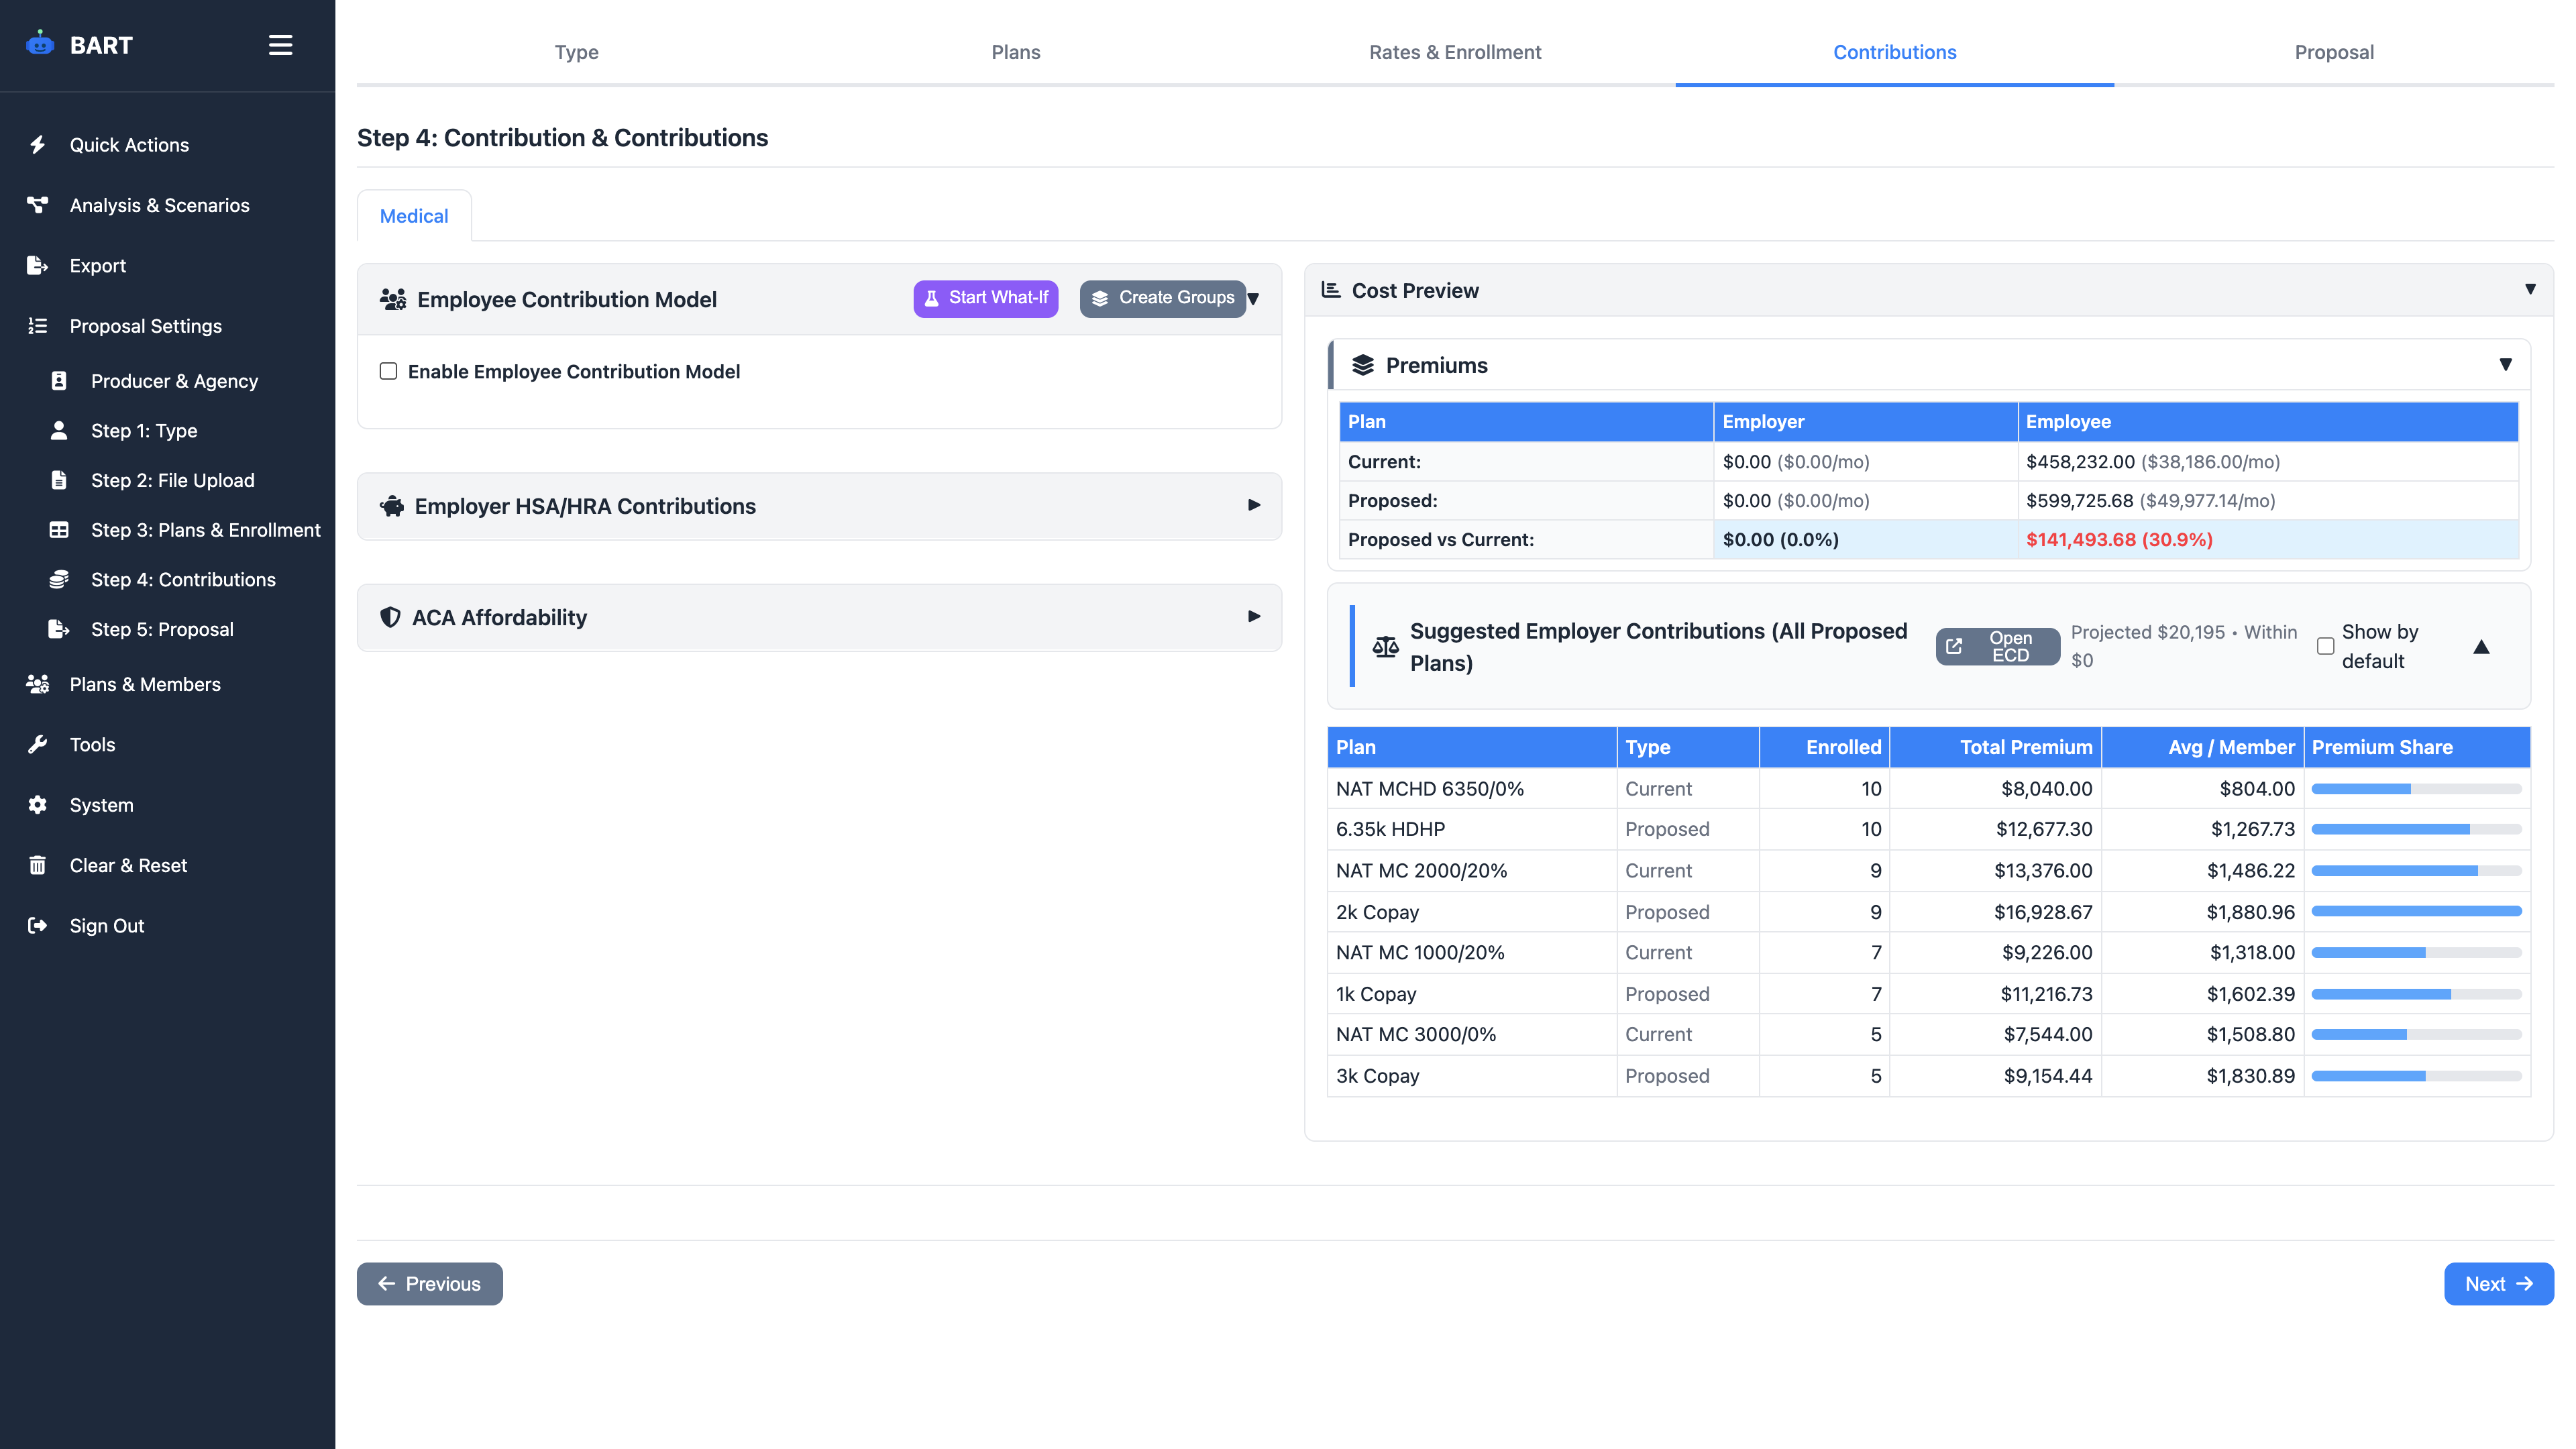Click the Premium Share bar for 2k Copay

click(2417, 911)
